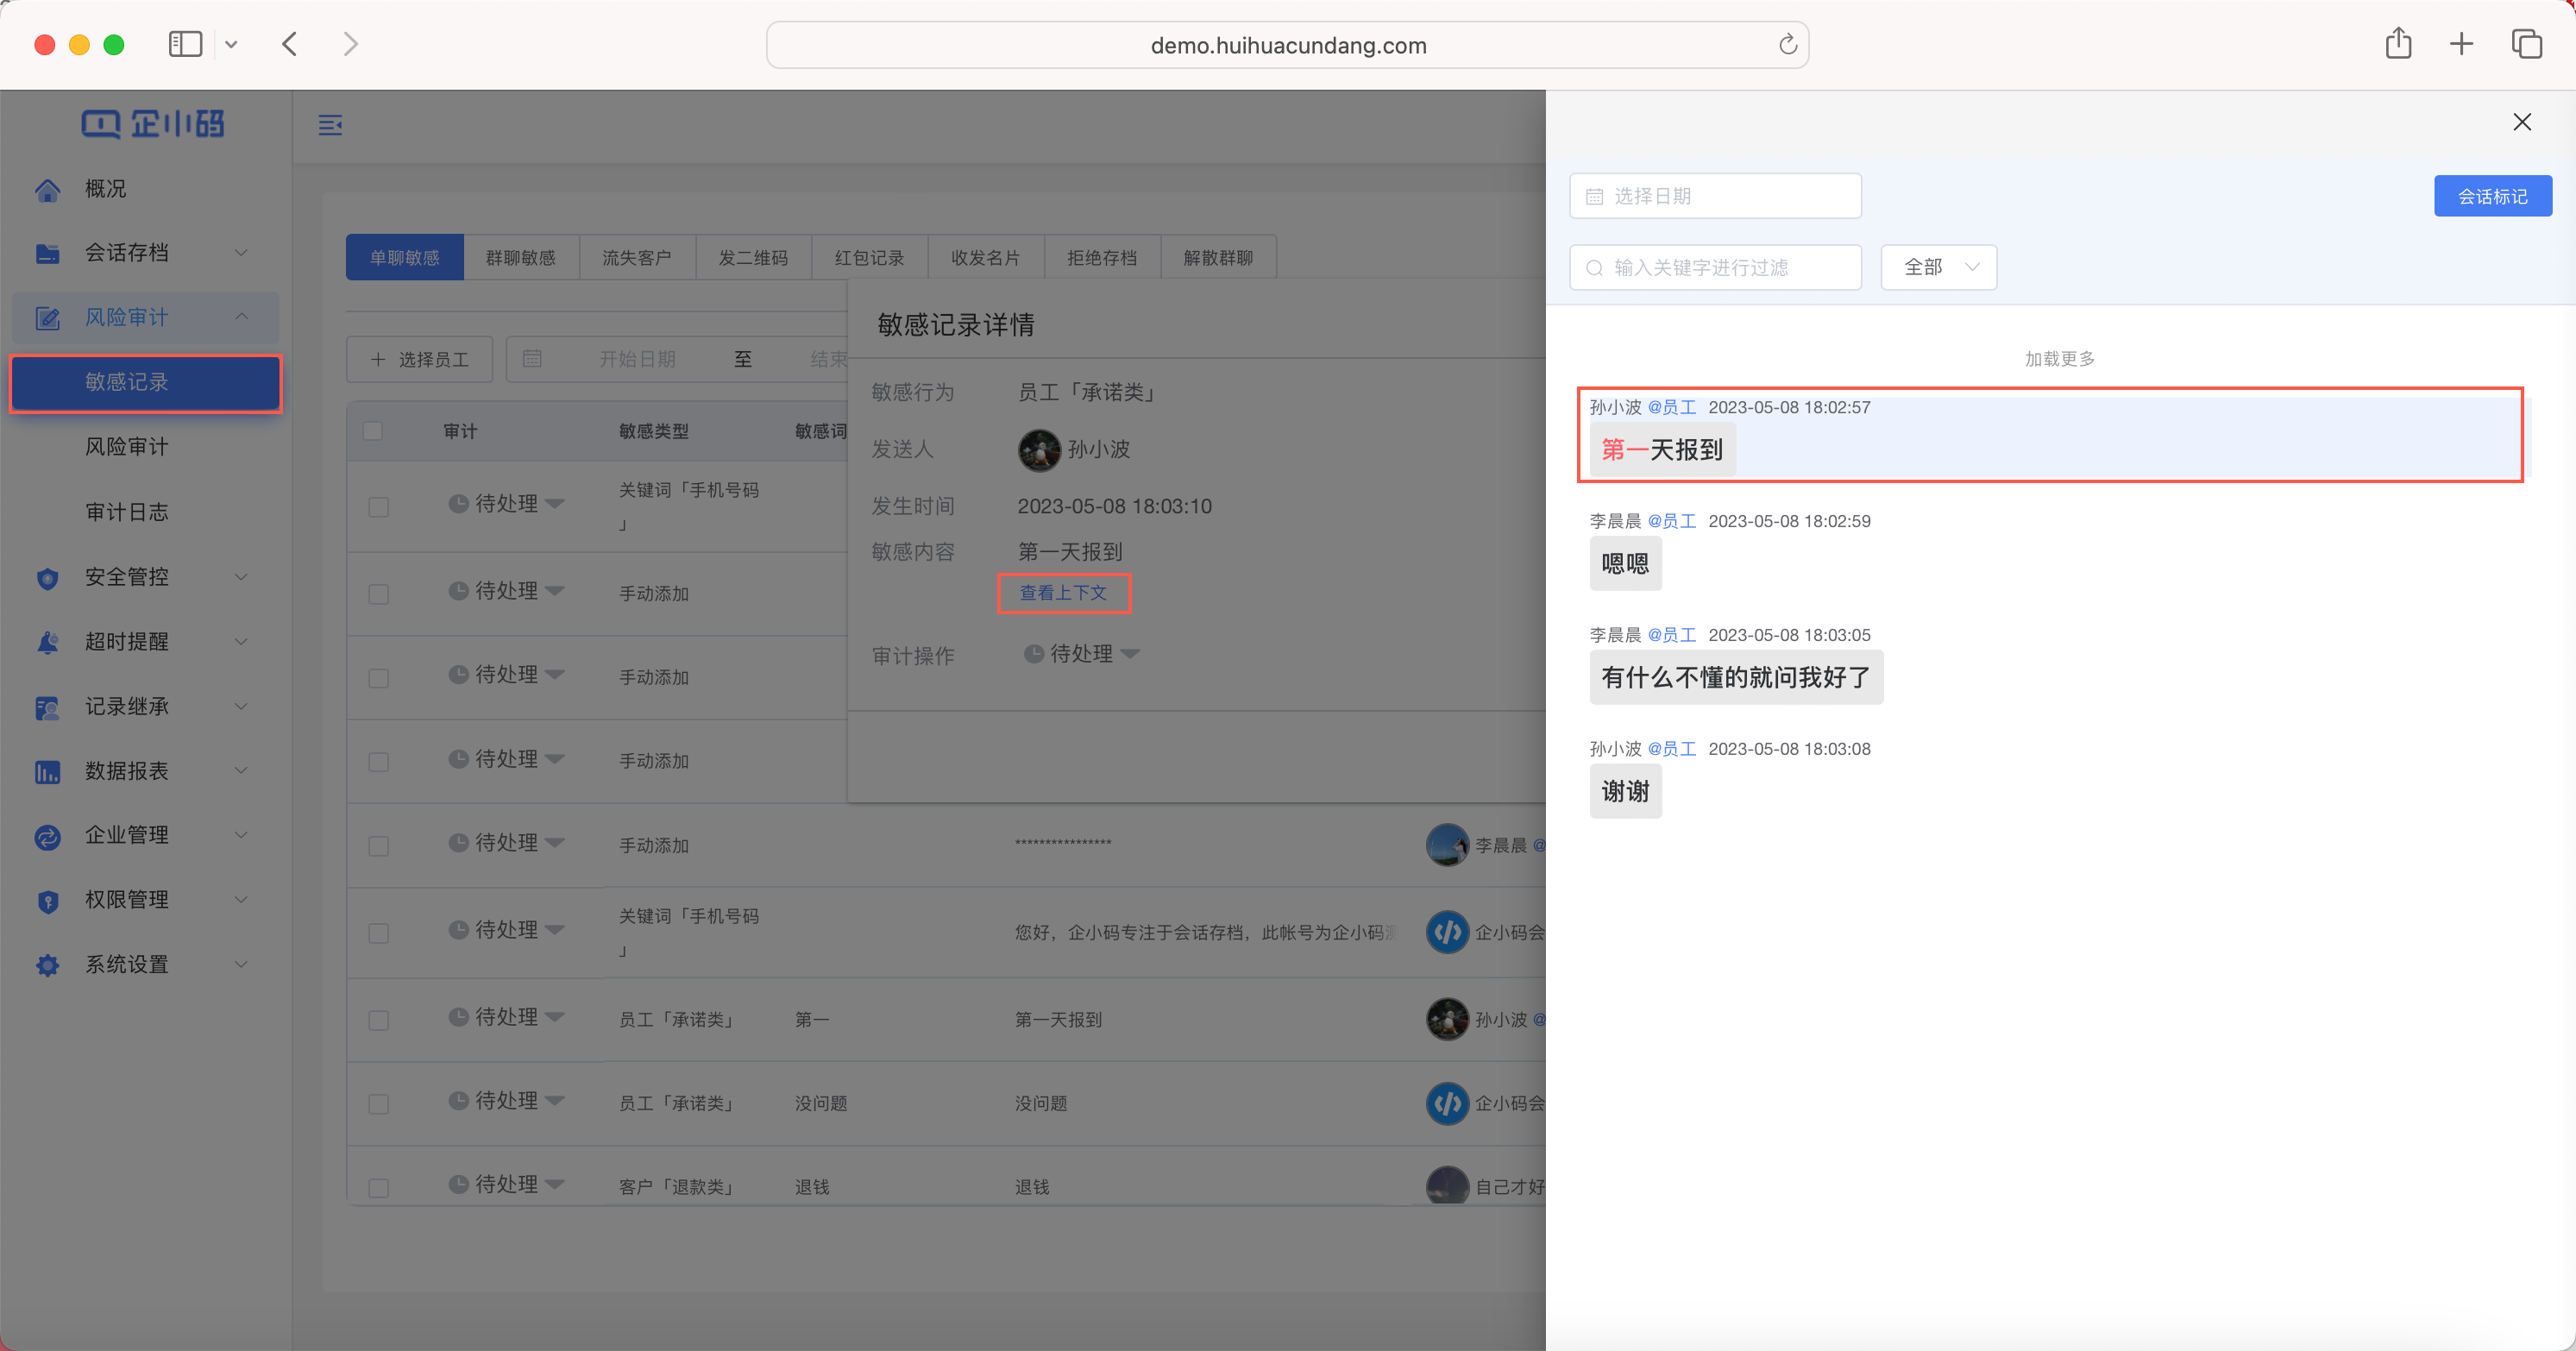Click the home icon beside 概况
The height and width of the screenshot is (1351, 2576).
point(47,189)
